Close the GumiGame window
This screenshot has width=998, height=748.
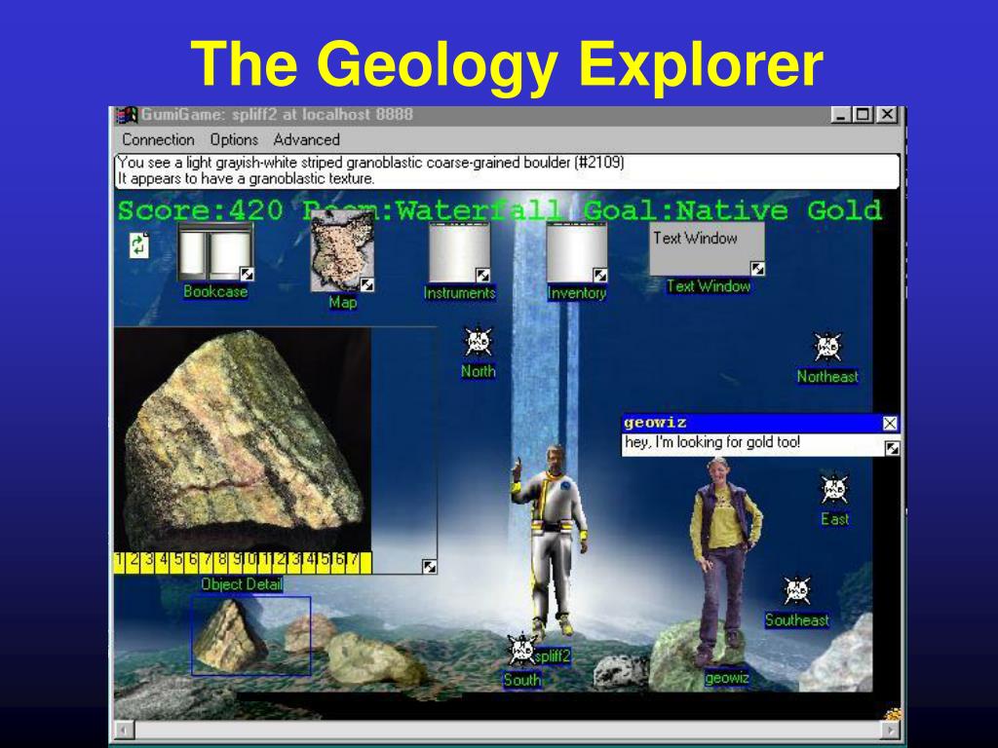tap(887, 115)
